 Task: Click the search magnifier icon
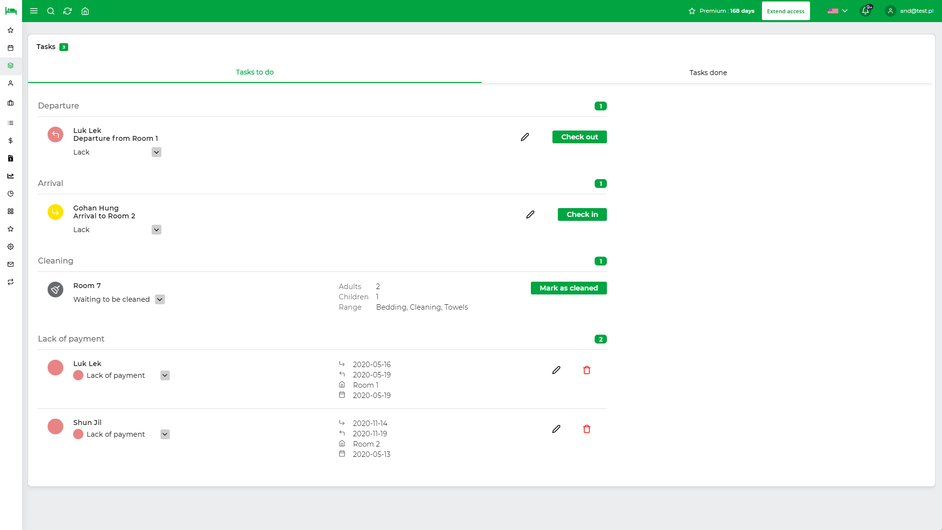click(x=51, y=11)
